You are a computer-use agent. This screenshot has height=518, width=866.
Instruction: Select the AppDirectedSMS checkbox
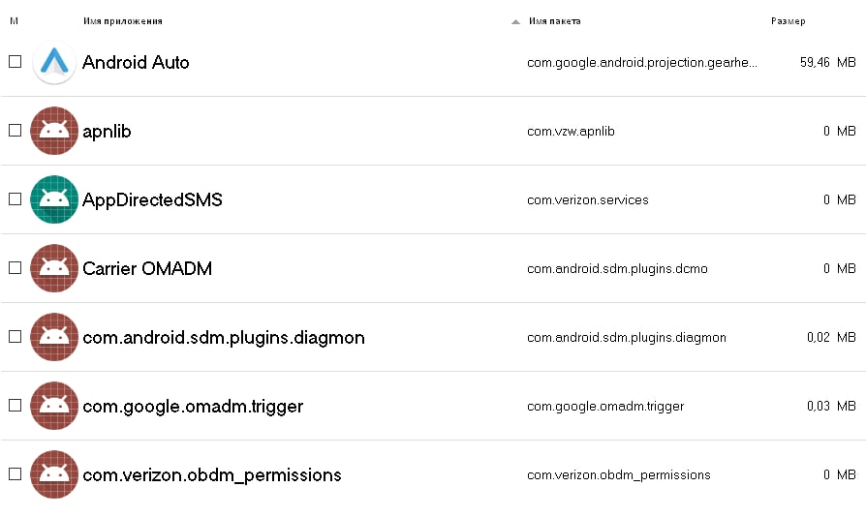pos(15,198)
